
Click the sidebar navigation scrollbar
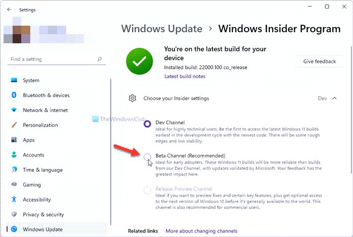click(x=111, y=152)
